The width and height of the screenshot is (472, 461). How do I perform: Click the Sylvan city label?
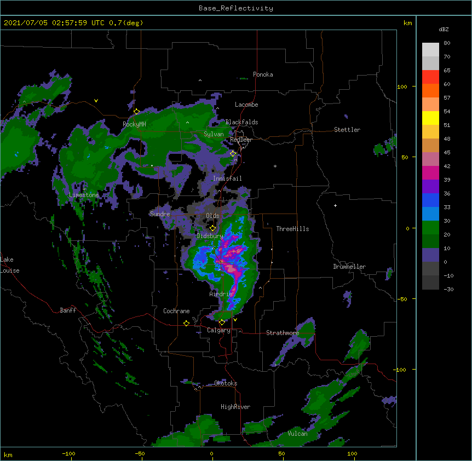(214, 134)
